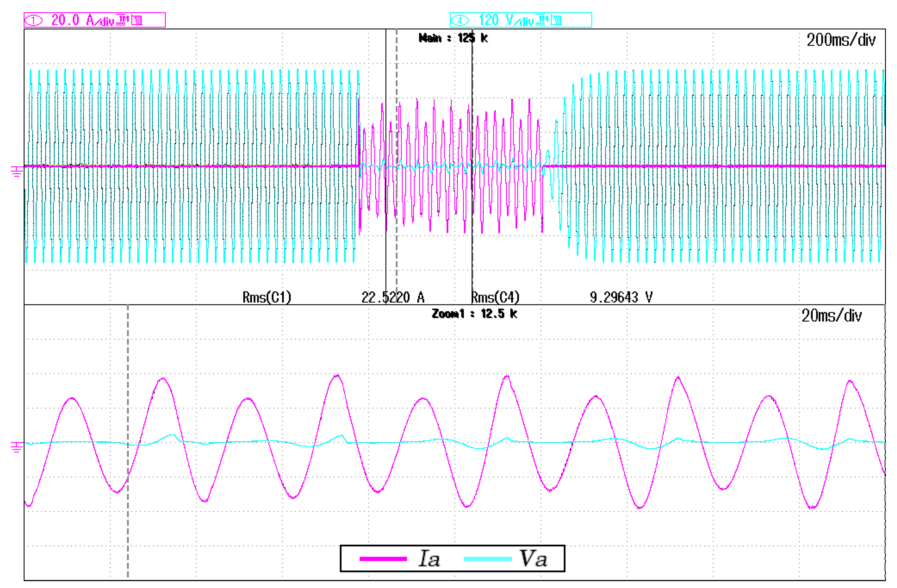The image size is (897, 588).
Task: Click the channel 4 number indicator
Action: click(x=460, y=20)
